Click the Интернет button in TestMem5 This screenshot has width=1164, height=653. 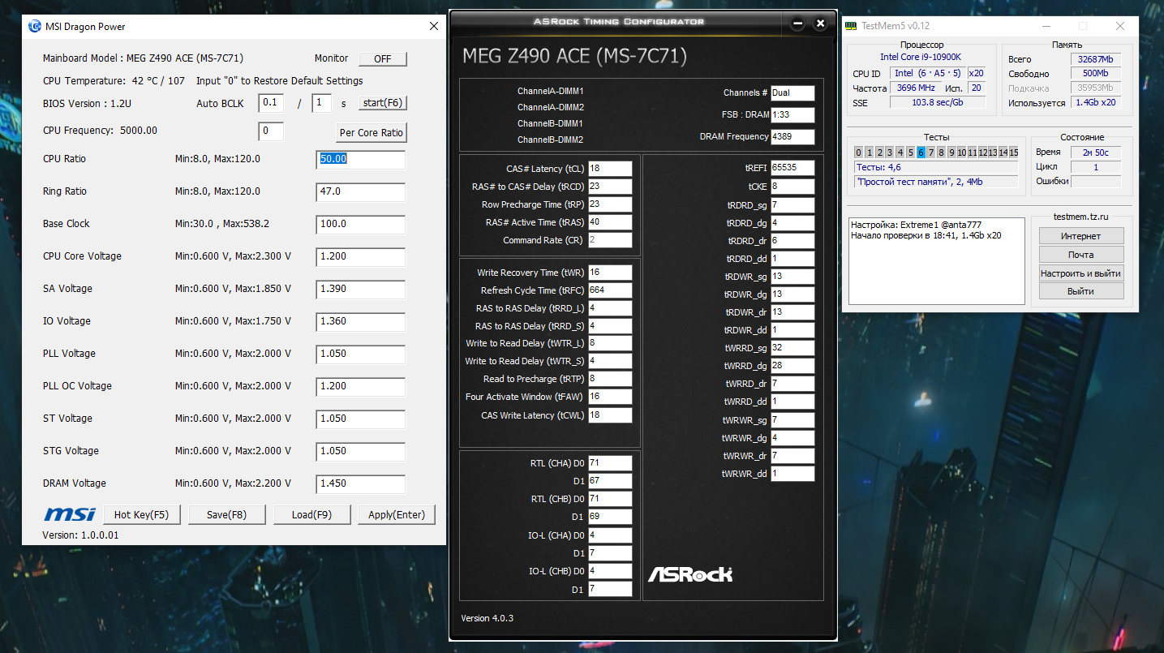click(1081, 236)
